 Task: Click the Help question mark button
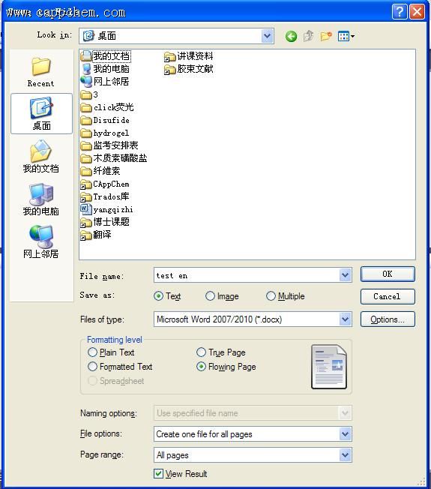pyautogui.click(x=400, y=12)
